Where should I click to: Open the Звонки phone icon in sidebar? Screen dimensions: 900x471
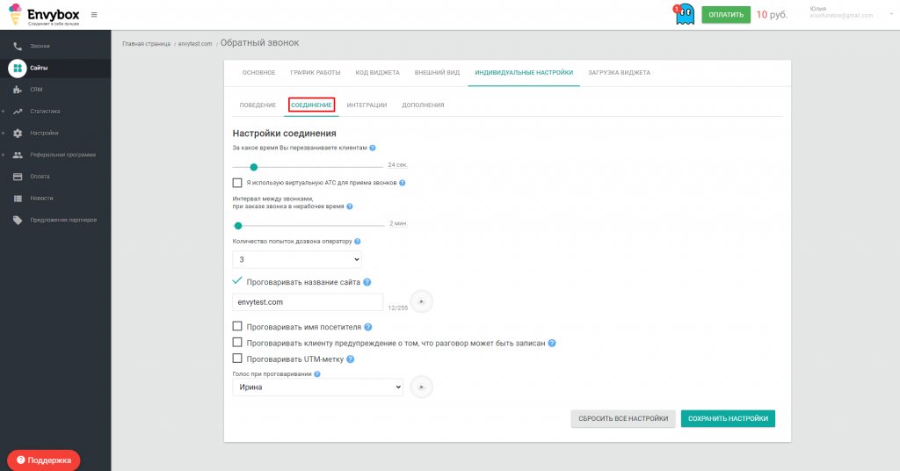(18, 46)
